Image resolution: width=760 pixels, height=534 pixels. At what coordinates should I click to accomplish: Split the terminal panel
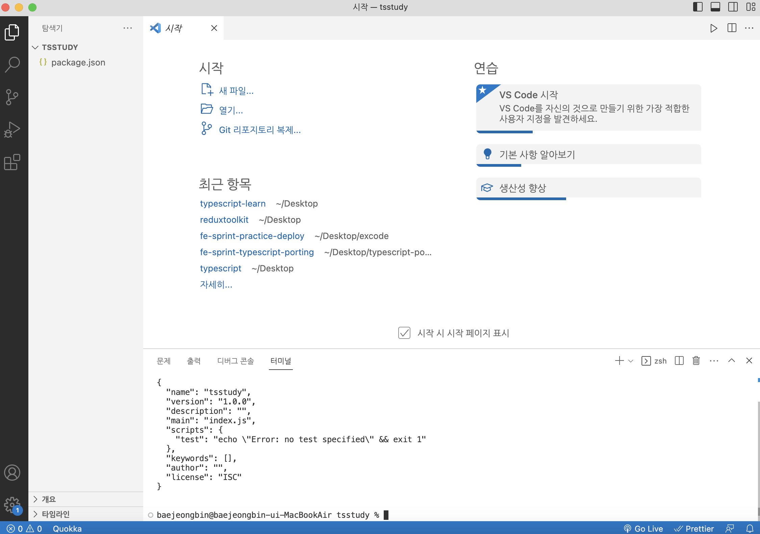click(679, 361)
